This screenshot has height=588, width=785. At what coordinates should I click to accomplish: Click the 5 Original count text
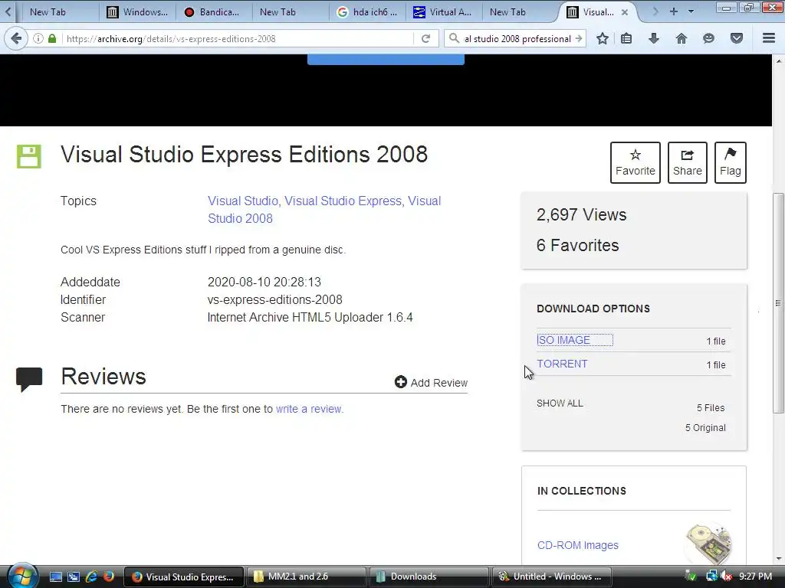coord(705,428)
